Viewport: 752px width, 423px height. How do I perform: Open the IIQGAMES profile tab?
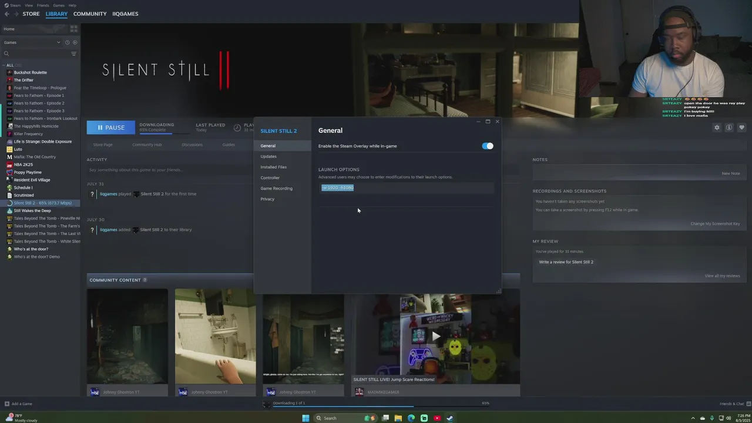[x=125, y=14]
